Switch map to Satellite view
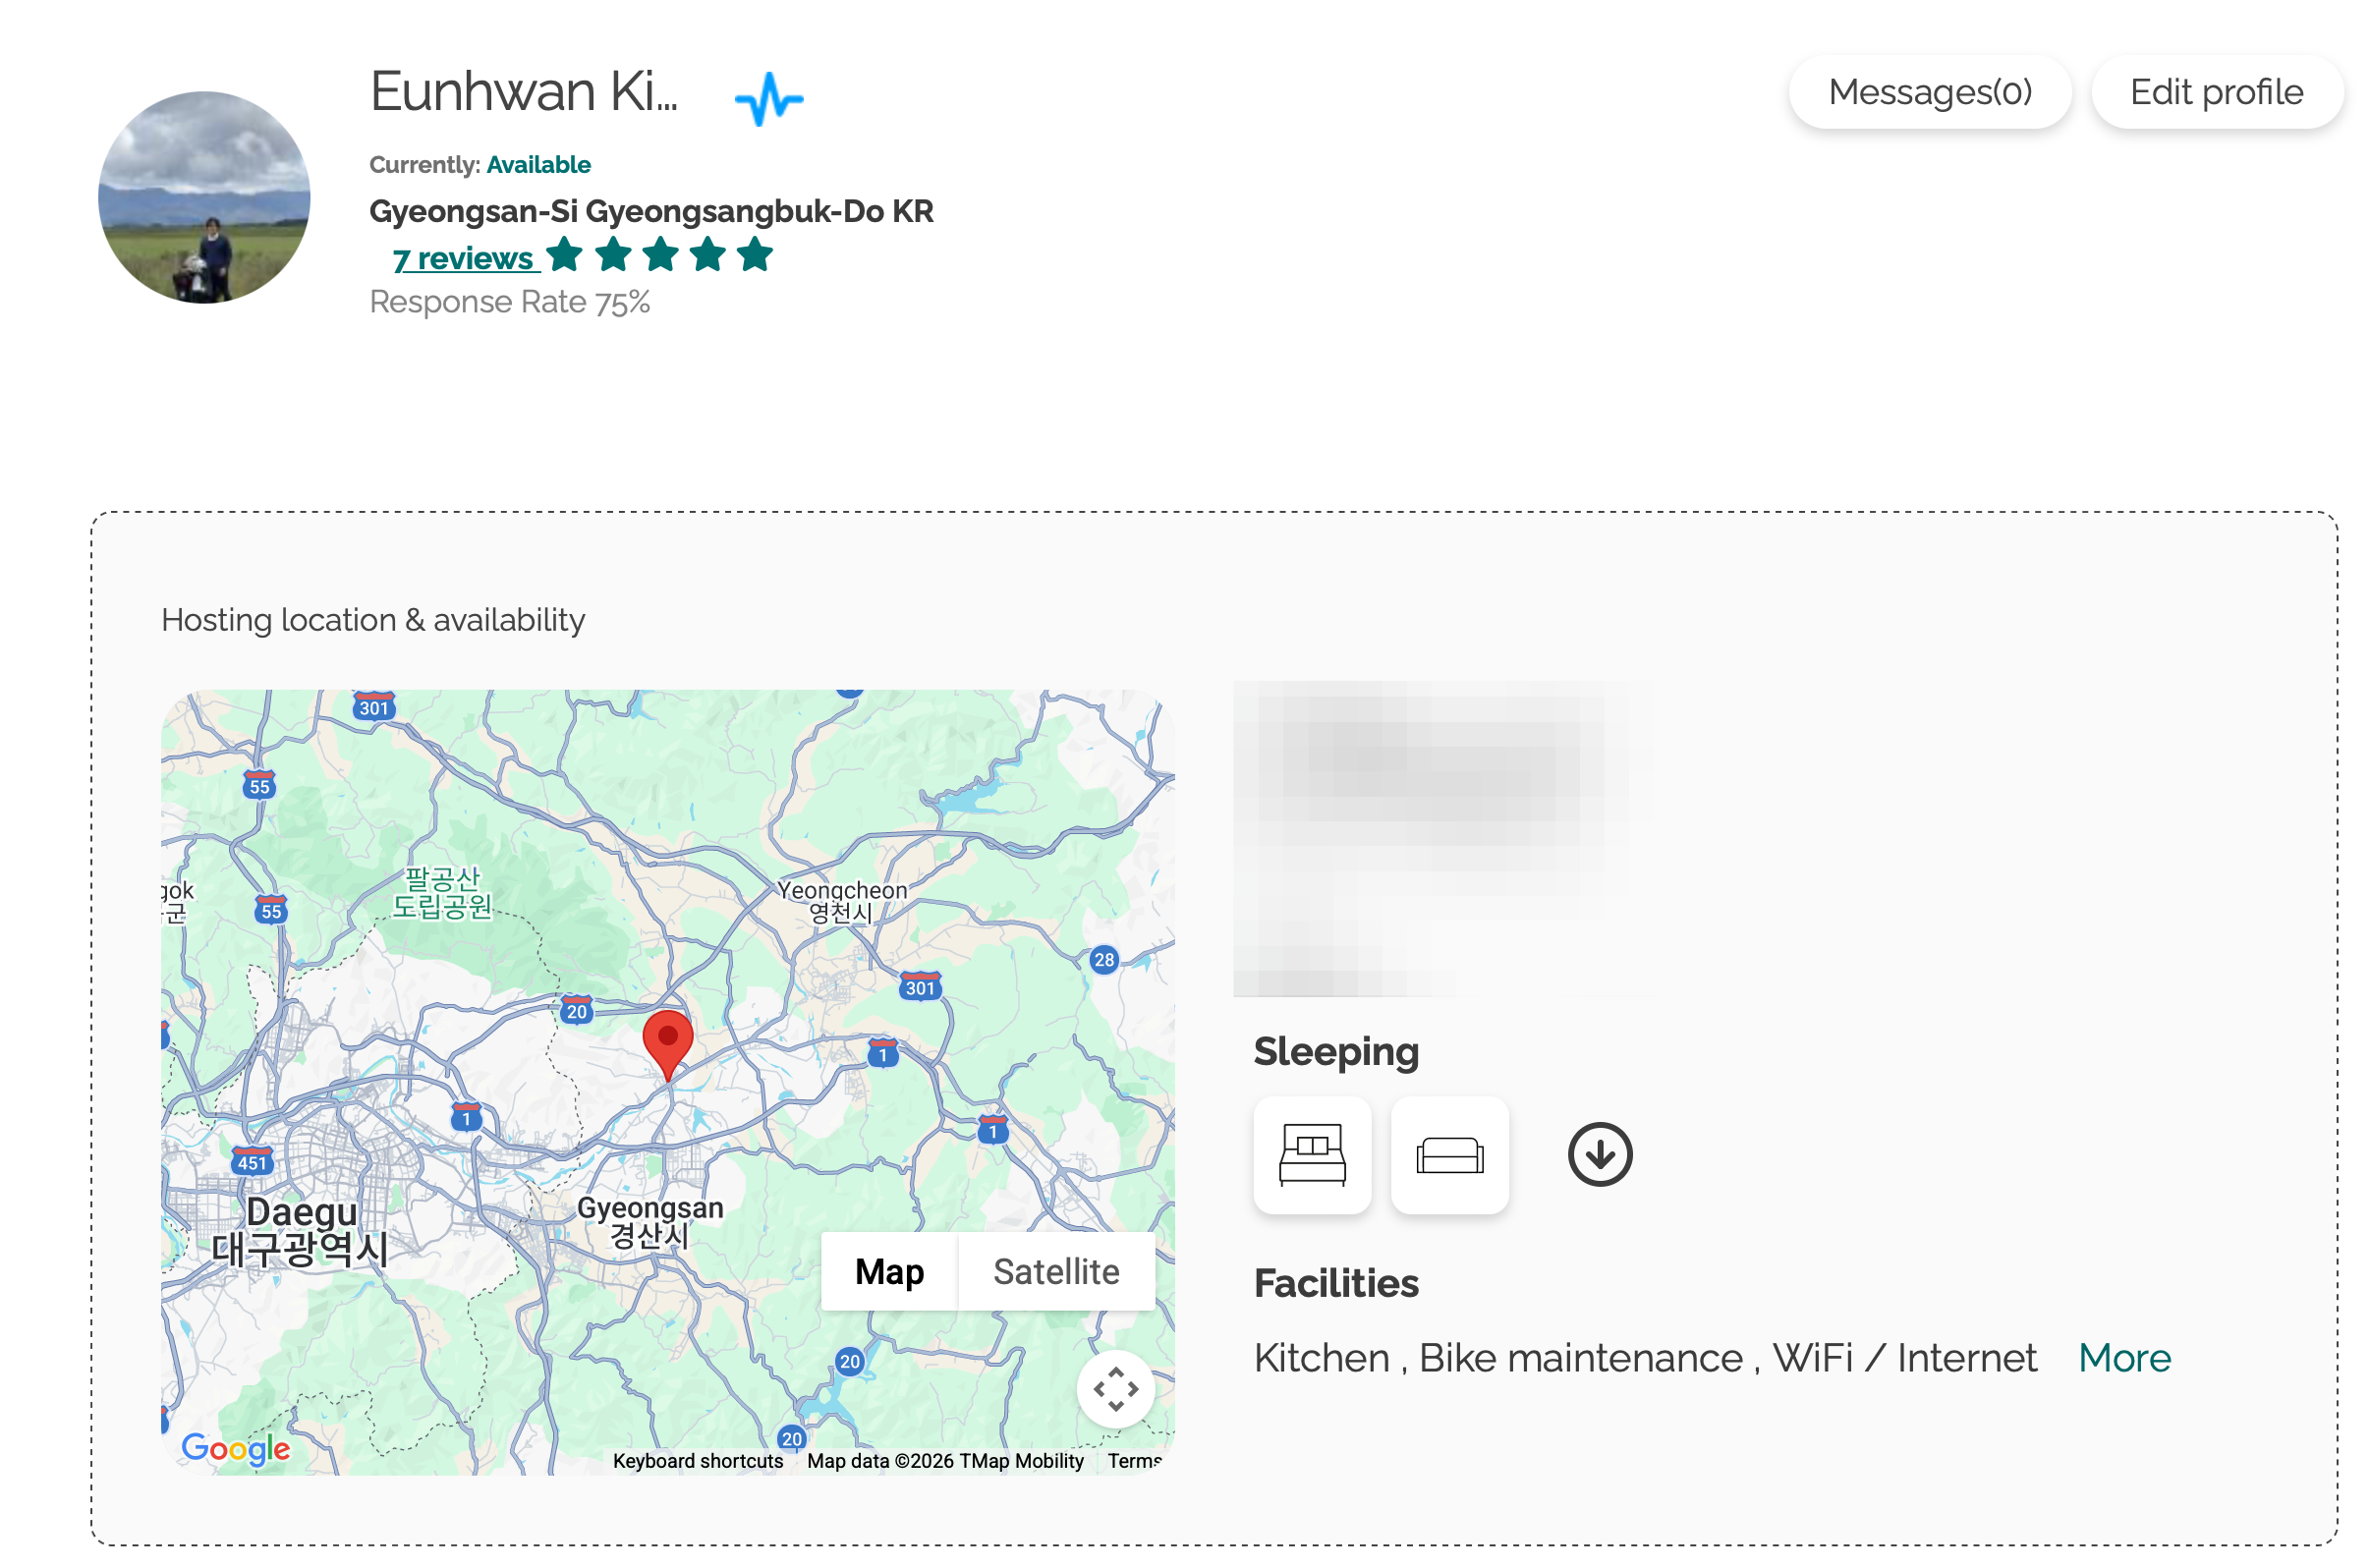Image resolution: width=2370 pixels, height=1568 pixels. pos(1055,1271)
